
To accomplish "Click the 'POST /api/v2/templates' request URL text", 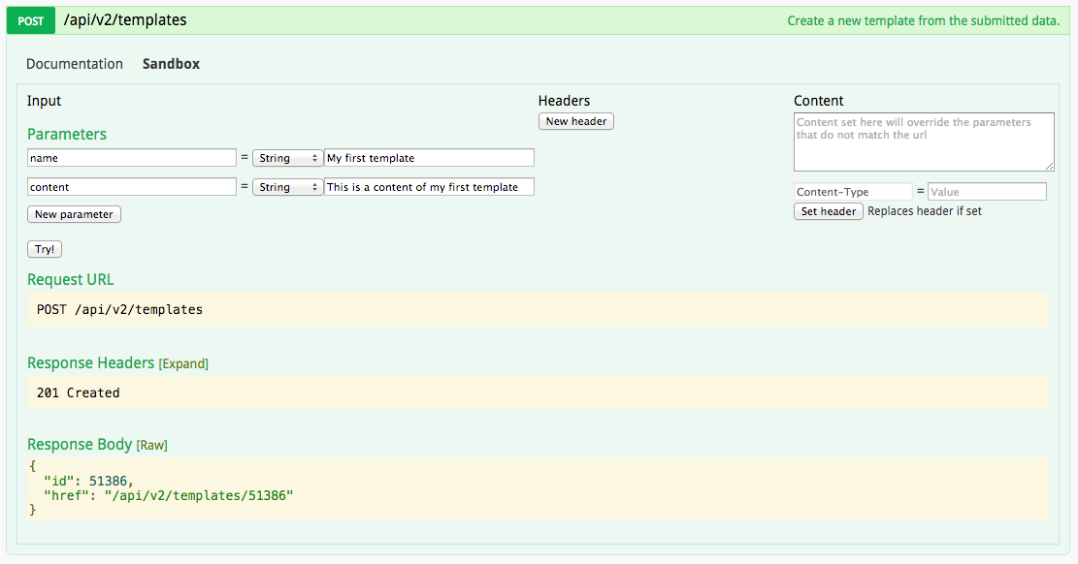I will 119,310.
